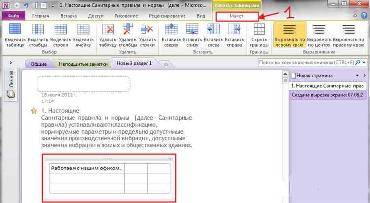Select the Новый раздел 1 section tab
Image resolution: width=370 pixels, height=203 pixels.
click(134, 63)
